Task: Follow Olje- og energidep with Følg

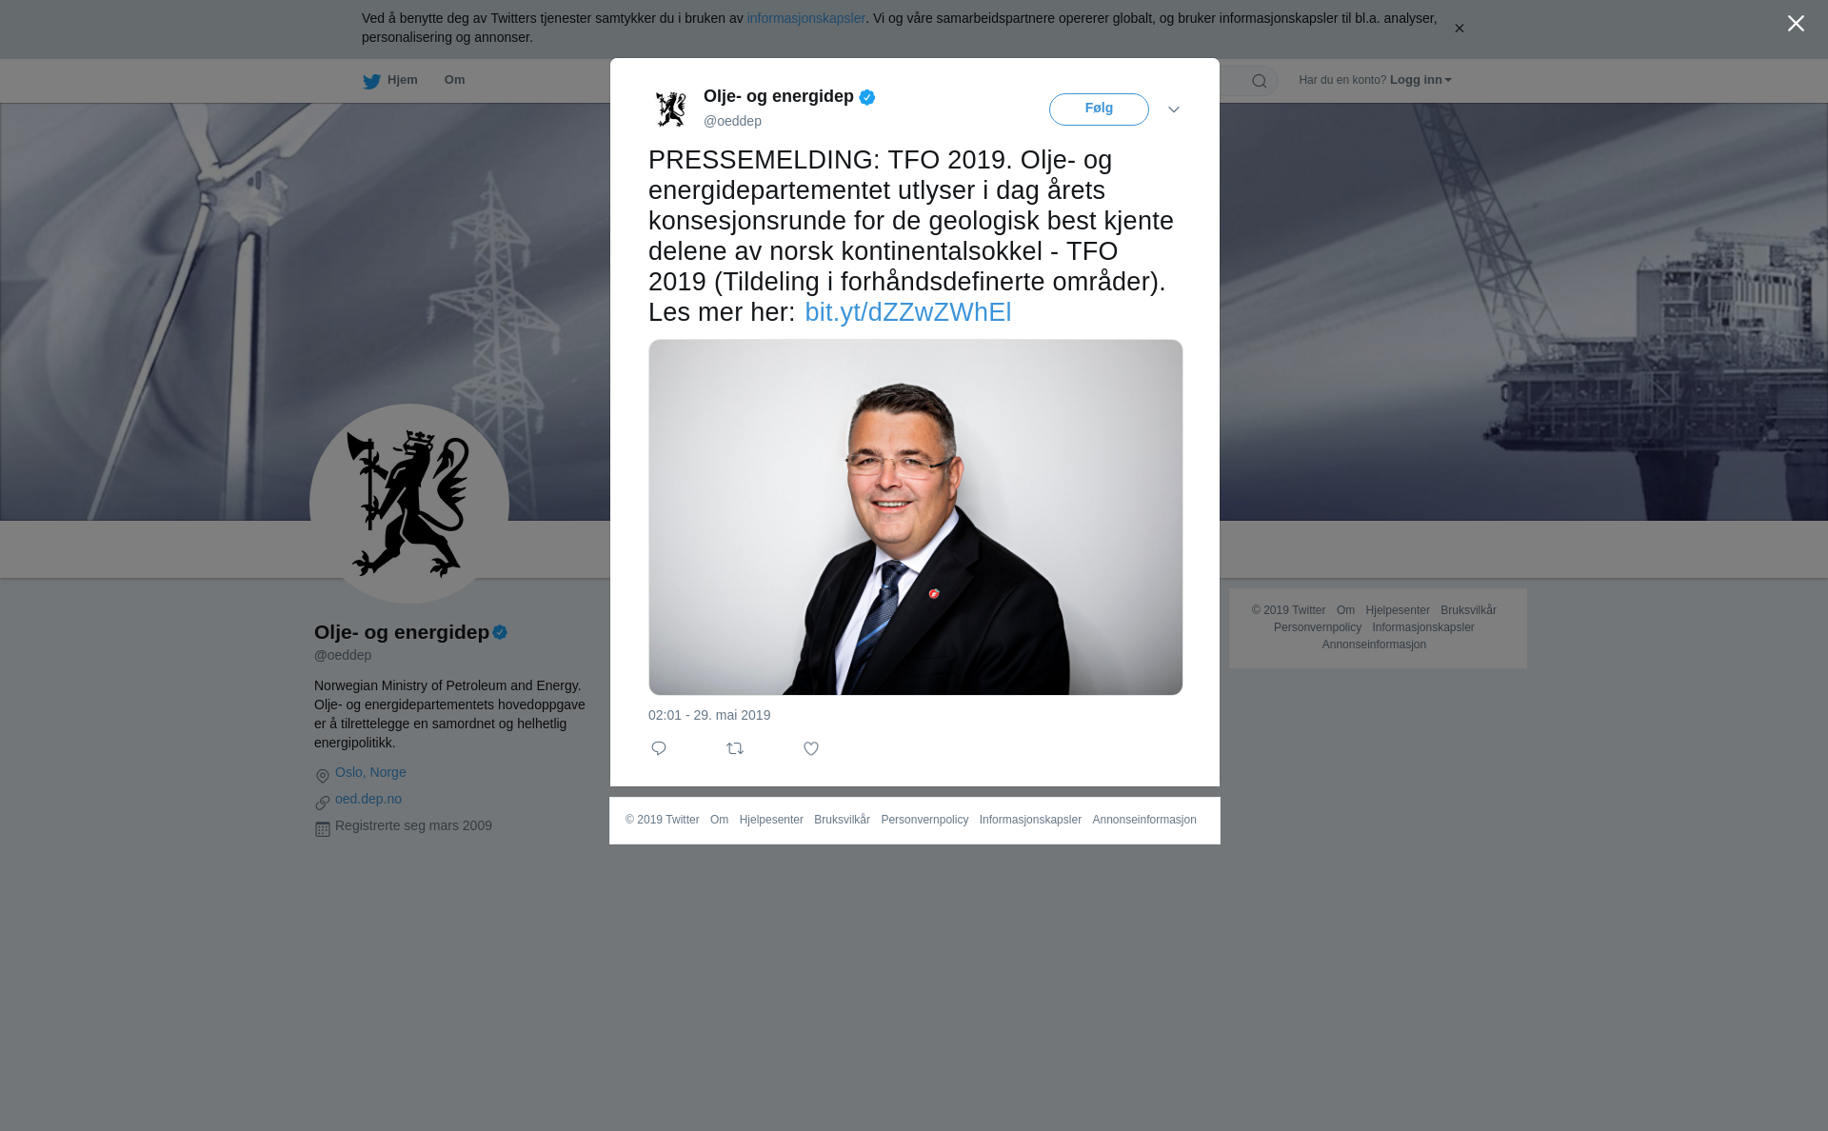Action: pos(1099,109)
